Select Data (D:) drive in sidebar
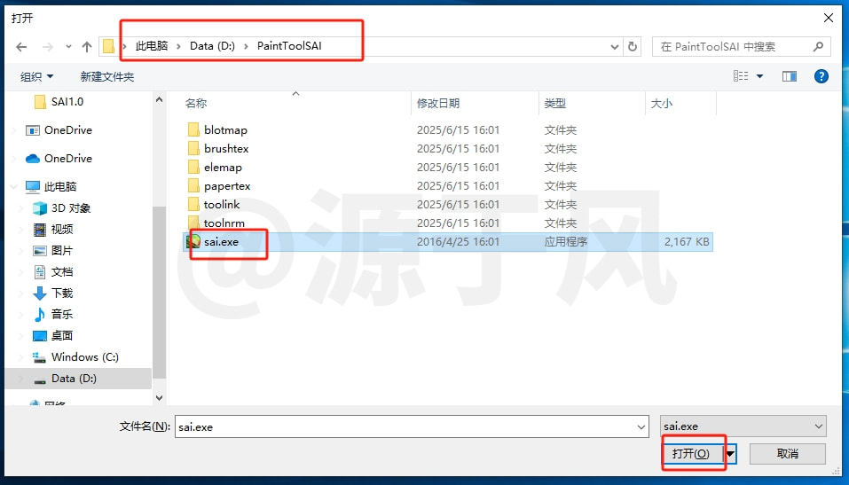 [74, 379]
